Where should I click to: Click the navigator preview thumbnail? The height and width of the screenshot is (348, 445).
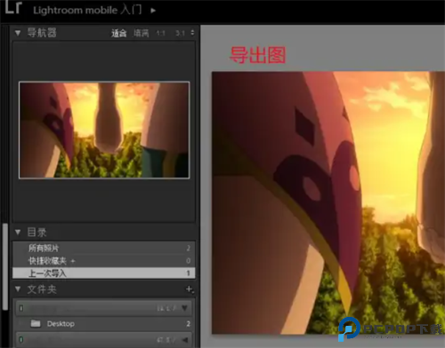pos(104,130)
